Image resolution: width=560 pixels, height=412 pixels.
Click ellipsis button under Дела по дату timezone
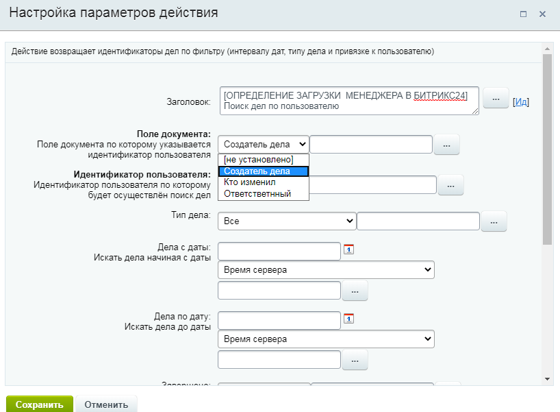tap(354, 359)
